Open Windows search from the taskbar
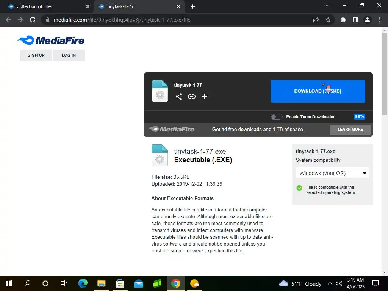This screenshot has width=388, height=291. pos(27,283)
